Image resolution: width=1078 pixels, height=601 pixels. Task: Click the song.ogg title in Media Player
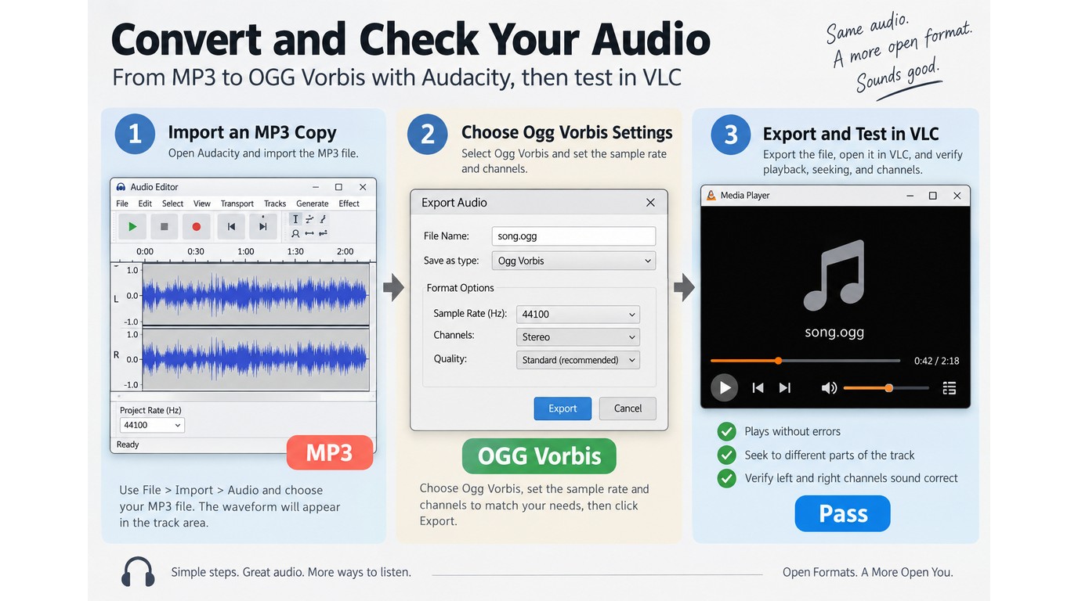(x=834, y=332)
